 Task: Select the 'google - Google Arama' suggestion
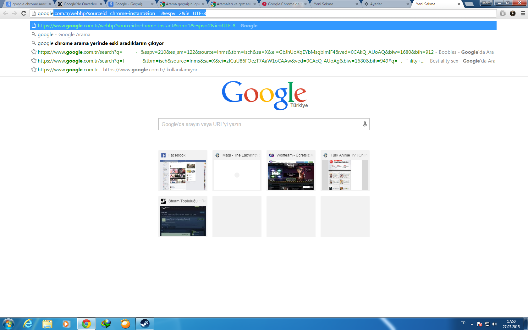(x=64, y=35)
